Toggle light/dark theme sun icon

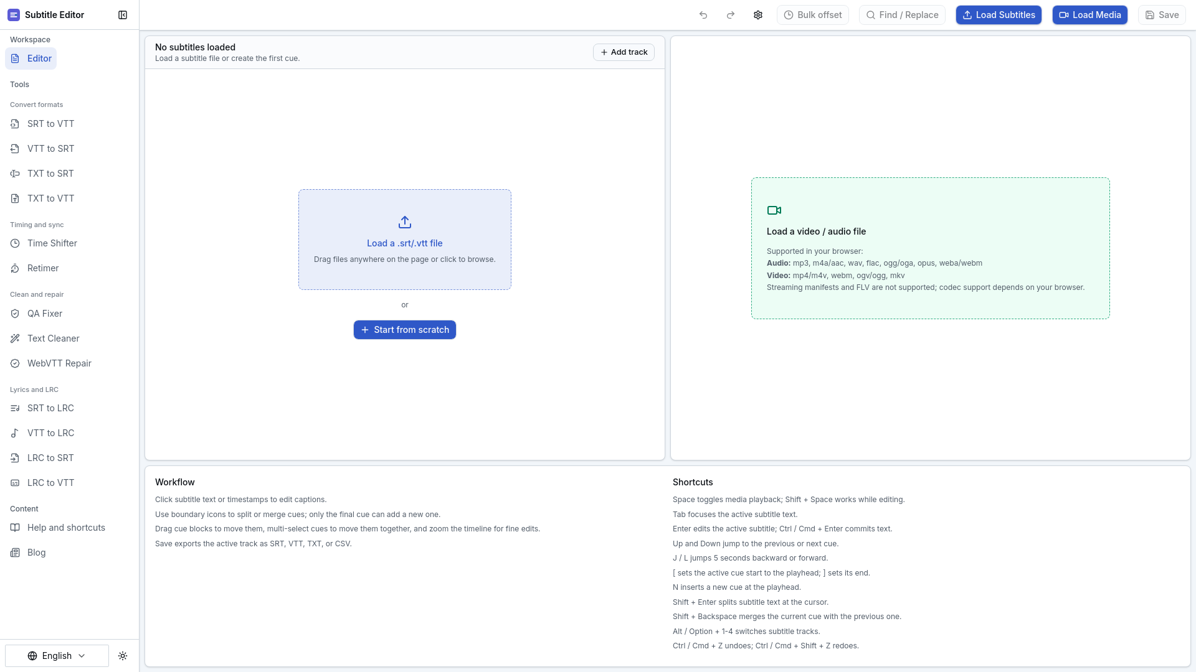tap(123, 656)
